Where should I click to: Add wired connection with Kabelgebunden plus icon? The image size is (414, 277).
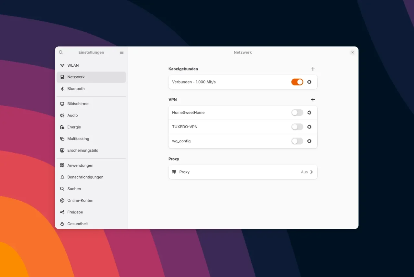click(313, 69)
